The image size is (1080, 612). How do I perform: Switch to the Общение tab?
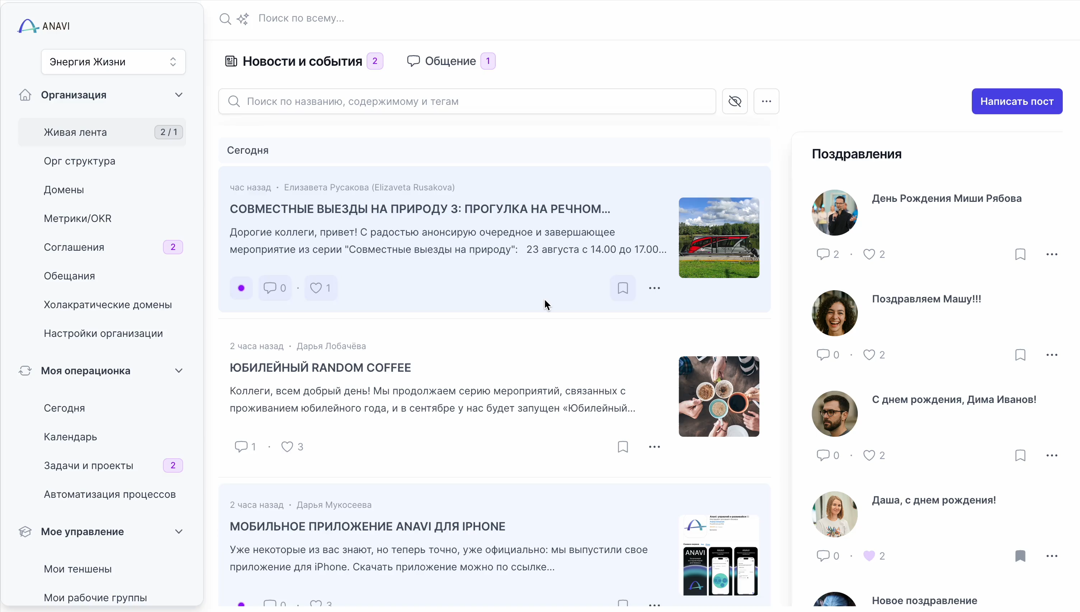click(450, 61)
